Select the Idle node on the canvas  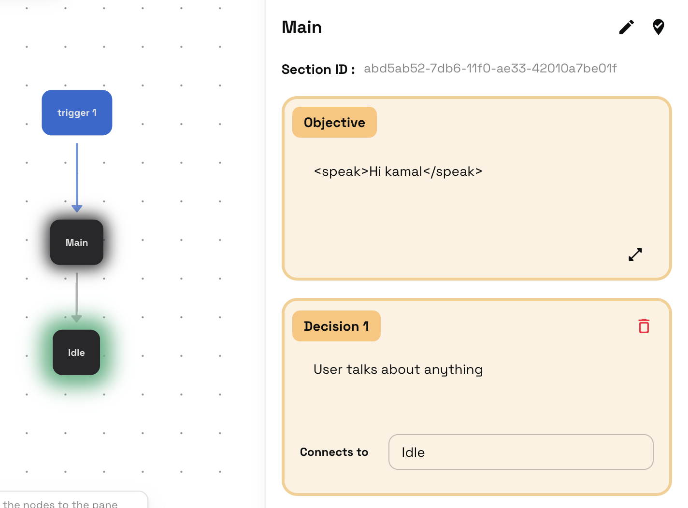[76, 353]
